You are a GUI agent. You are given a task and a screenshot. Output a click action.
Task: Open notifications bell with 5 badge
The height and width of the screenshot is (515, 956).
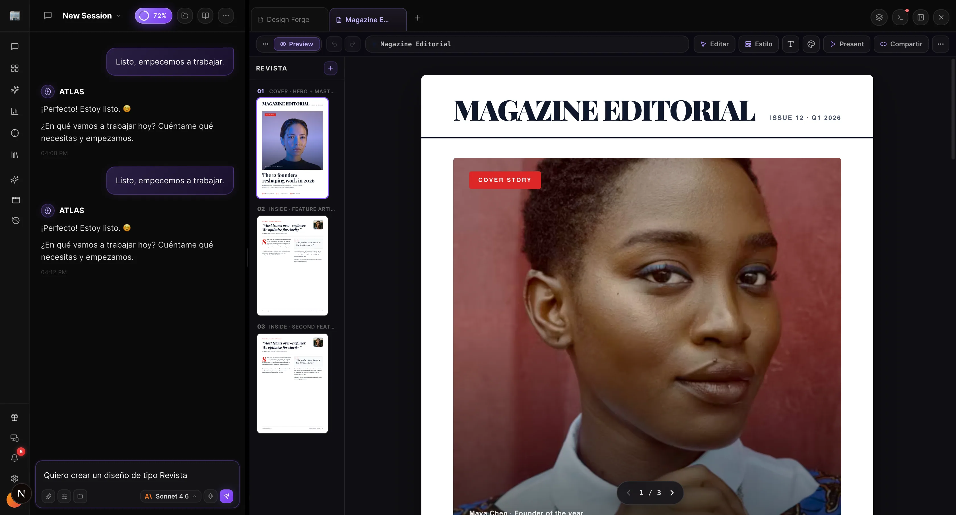click(15, 458)
